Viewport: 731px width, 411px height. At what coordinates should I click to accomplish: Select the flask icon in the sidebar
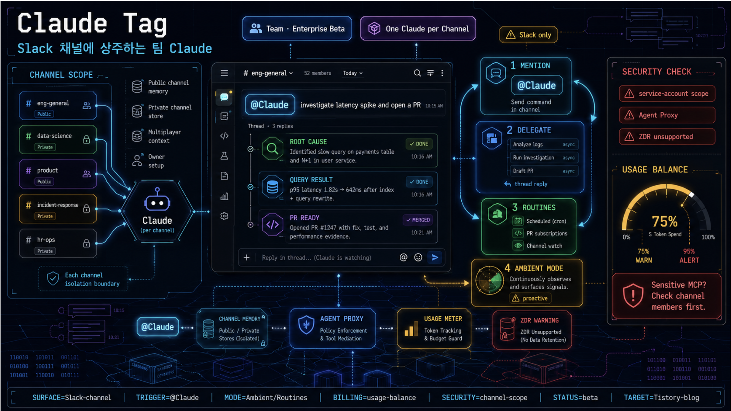224,156
